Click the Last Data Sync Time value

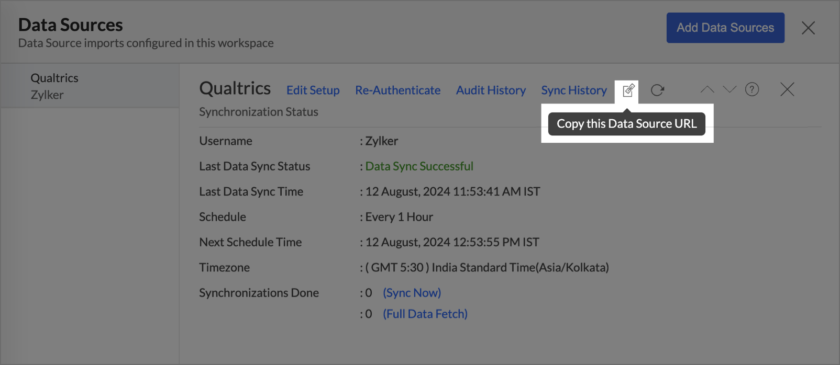[453, 191]
